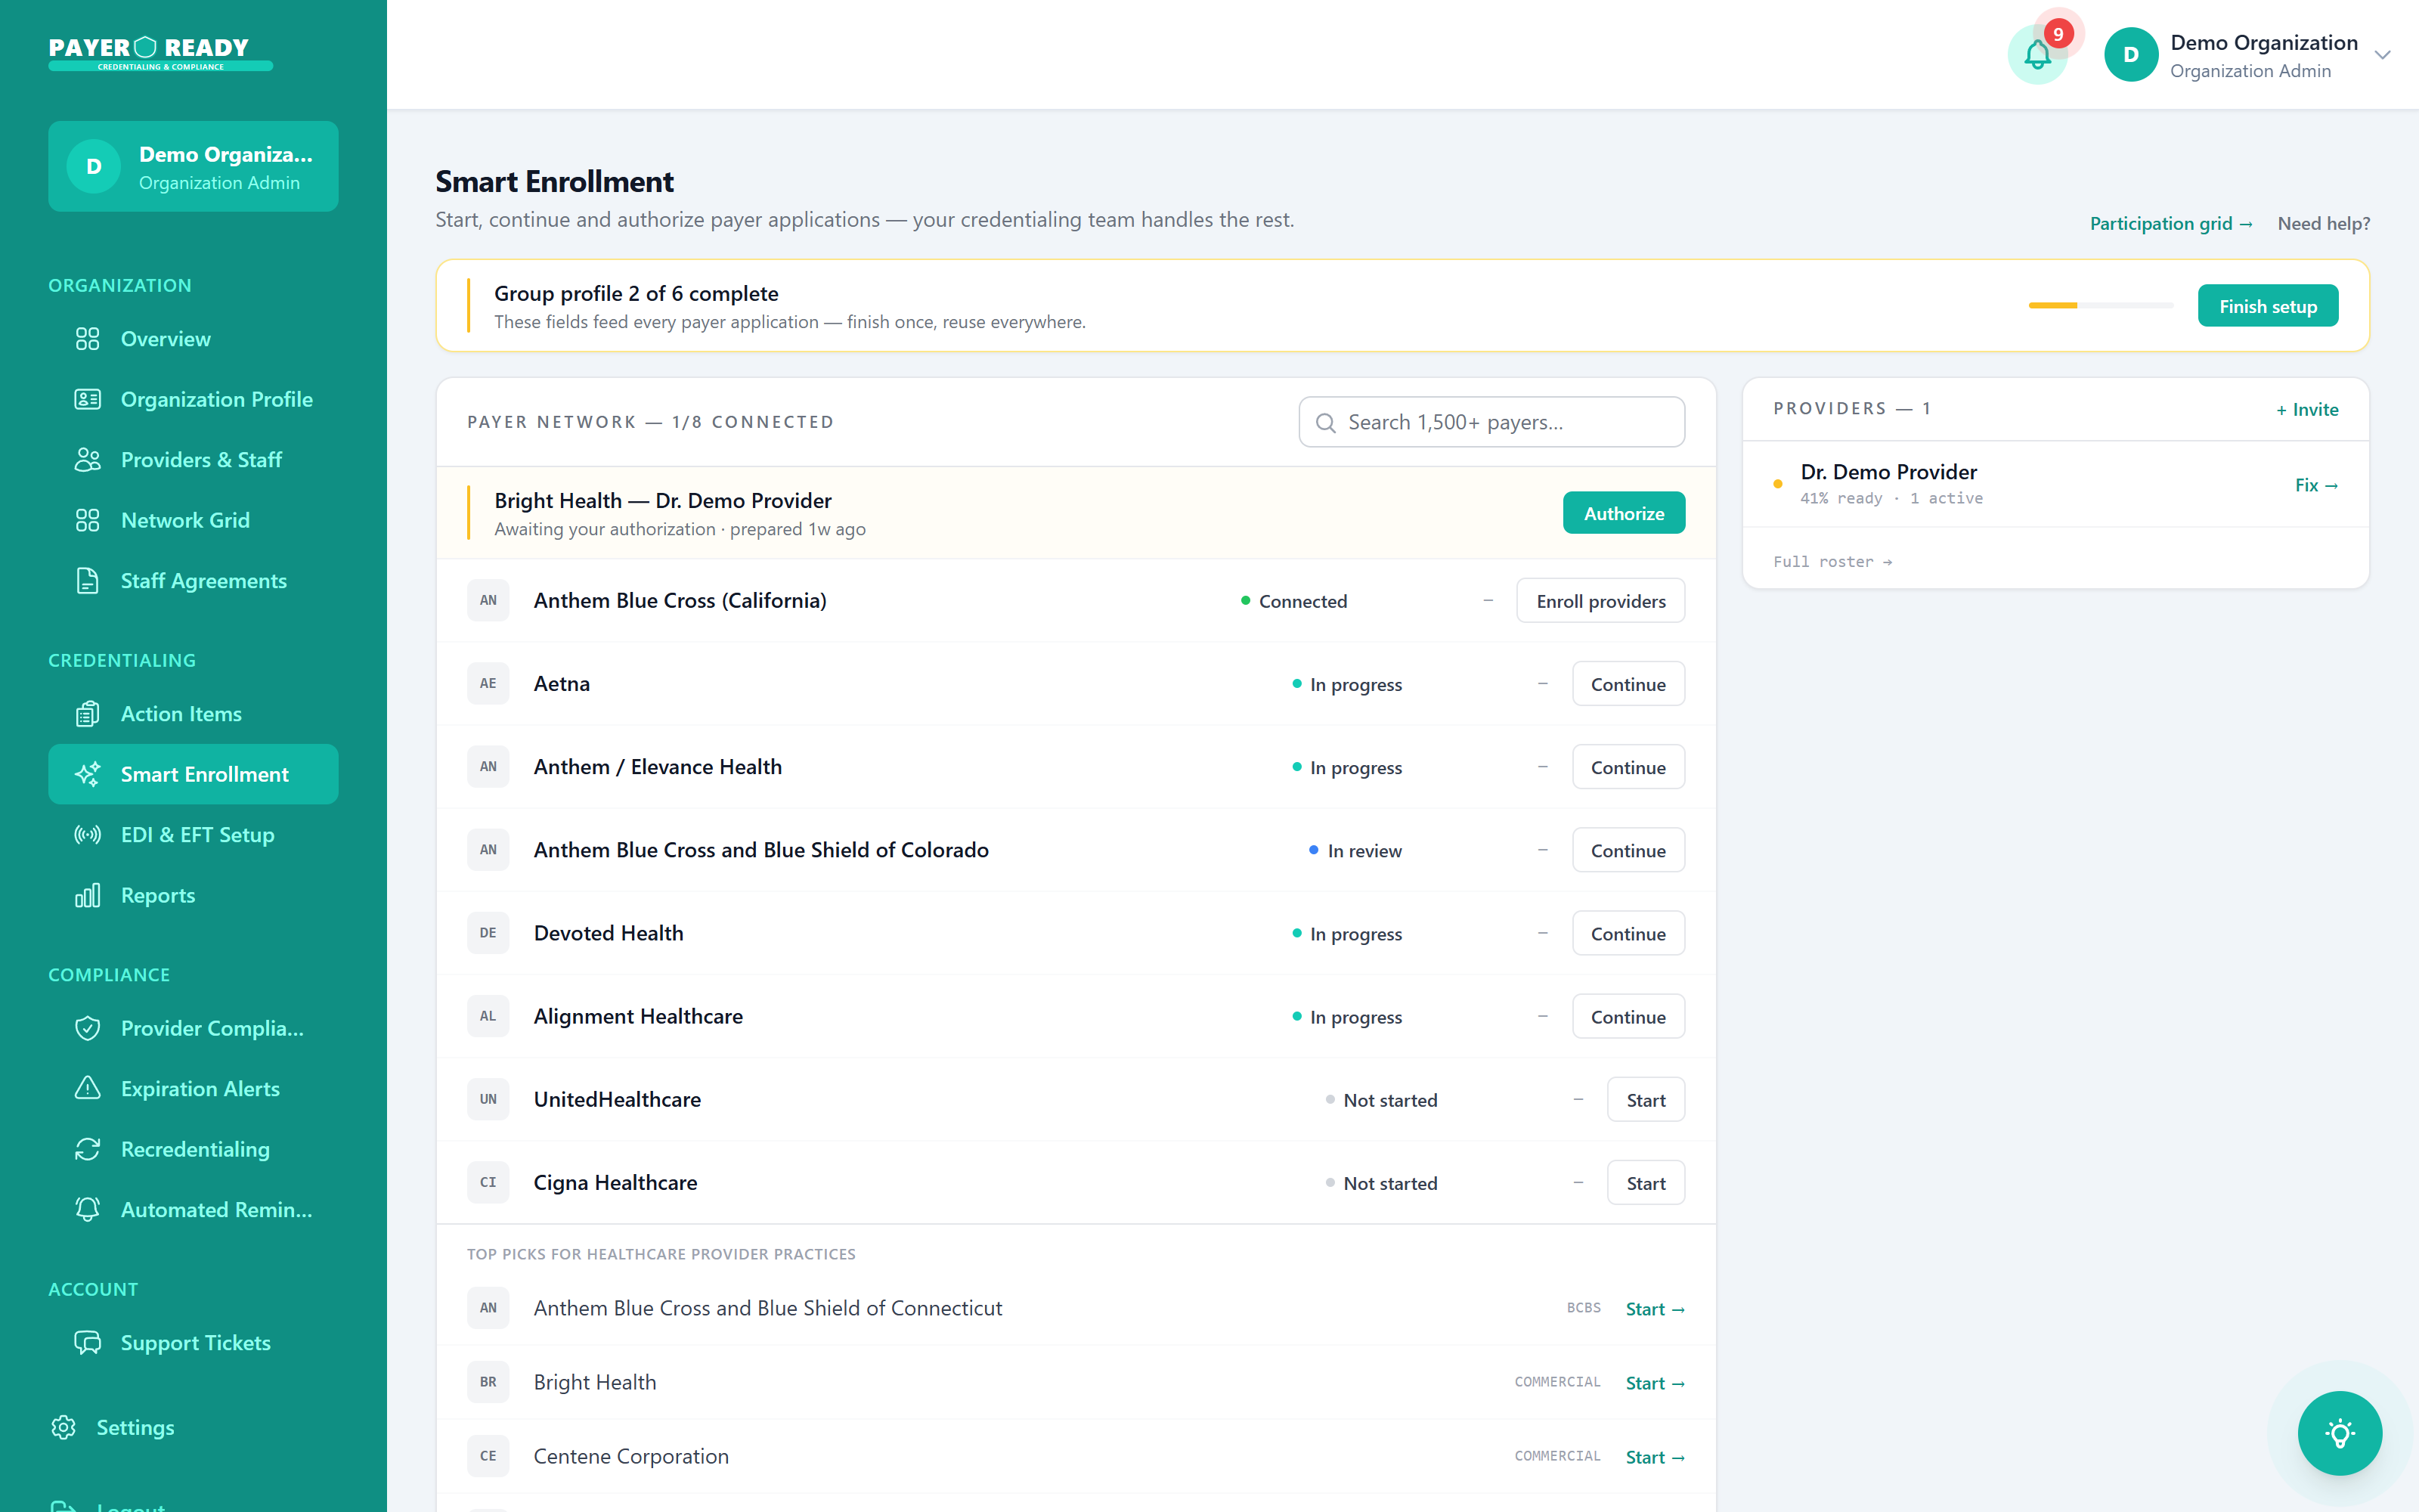This screenshot has width=2419, height=1512.
Task: Select Reports in the sidebar
Action: 193,895
